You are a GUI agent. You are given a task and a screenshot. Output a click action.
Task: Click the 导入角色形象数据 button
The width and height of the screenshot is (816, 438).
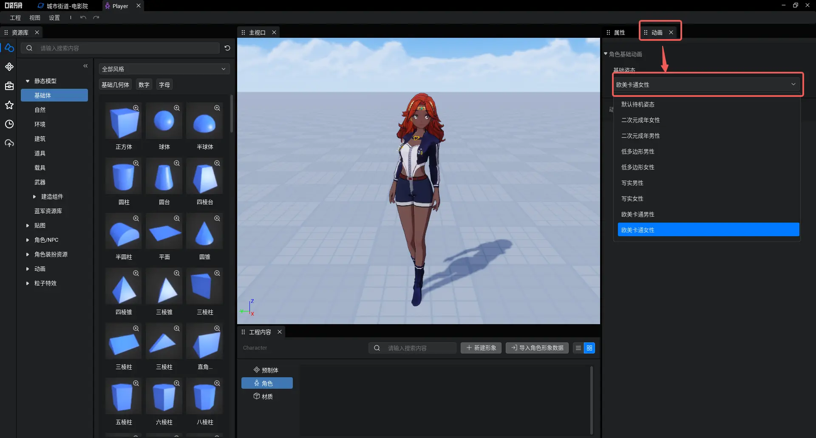pos(537,348)
